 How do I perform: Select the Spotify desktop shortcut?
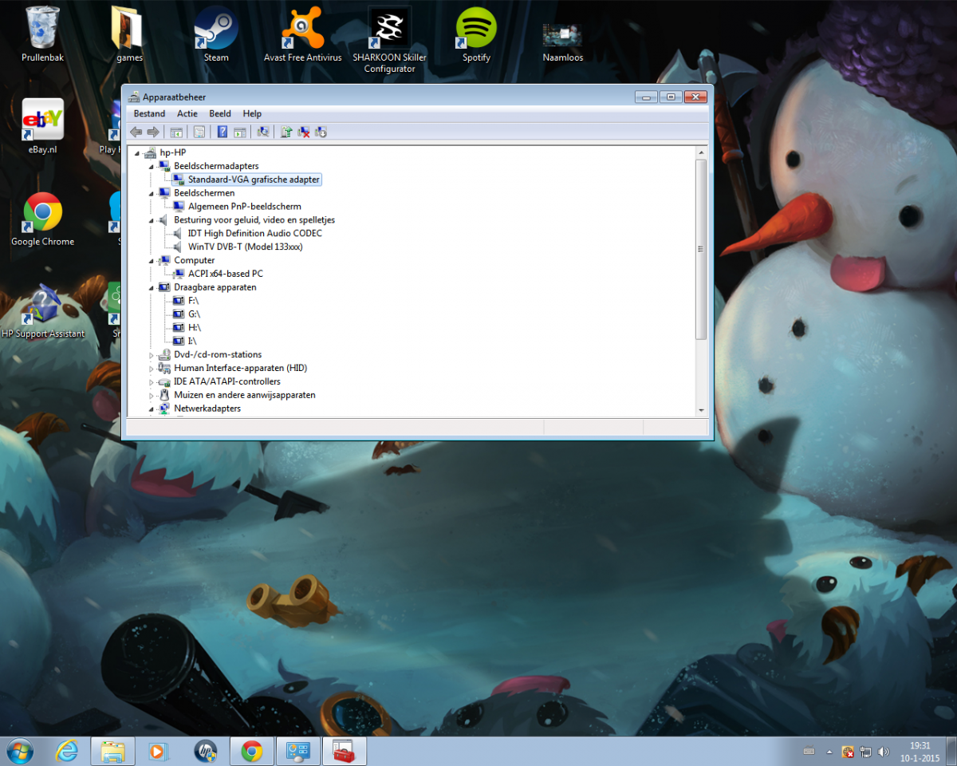point(476,35)
